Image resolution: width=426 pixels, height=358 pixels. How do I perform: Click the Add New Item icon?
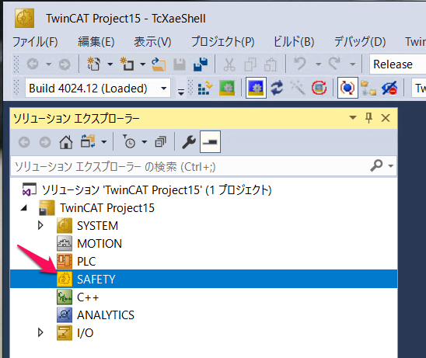[x=127, y=64]
